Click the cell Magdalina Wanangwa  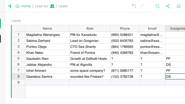tap(47, 35)
